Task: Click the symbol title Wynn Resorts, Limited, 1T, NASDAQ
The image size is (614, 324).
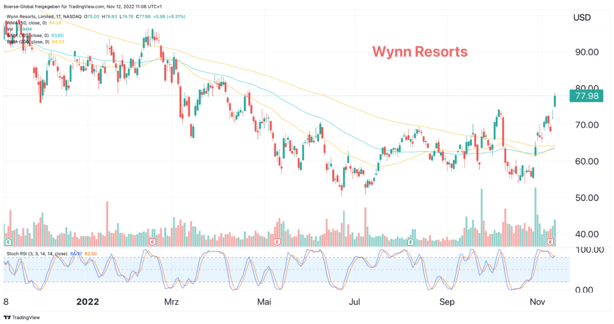Action: (x=44, y=16)
